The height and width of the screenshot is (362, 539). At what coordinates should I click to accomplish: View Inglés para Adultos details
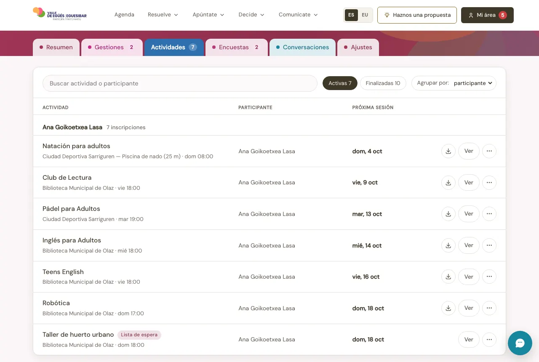pos(469,245)
